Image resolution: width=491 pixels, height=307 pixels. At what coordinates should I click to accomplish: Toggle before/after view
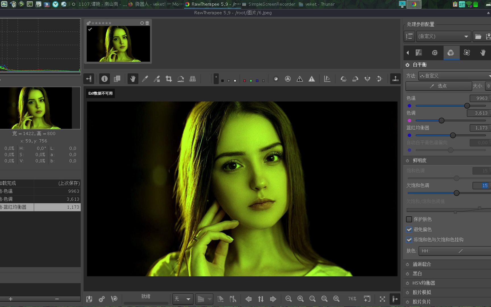[117, 79]
